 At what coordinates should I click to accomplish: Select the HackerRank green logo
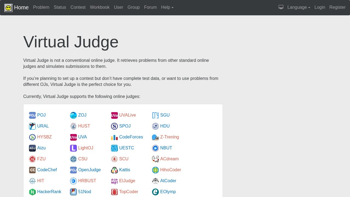[x=32, y=192]
